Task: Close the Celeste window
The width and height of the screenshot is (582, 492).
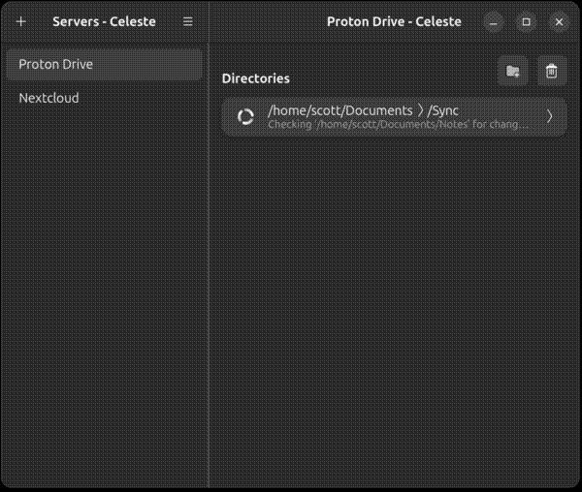Action: click(x=559, y=22)
